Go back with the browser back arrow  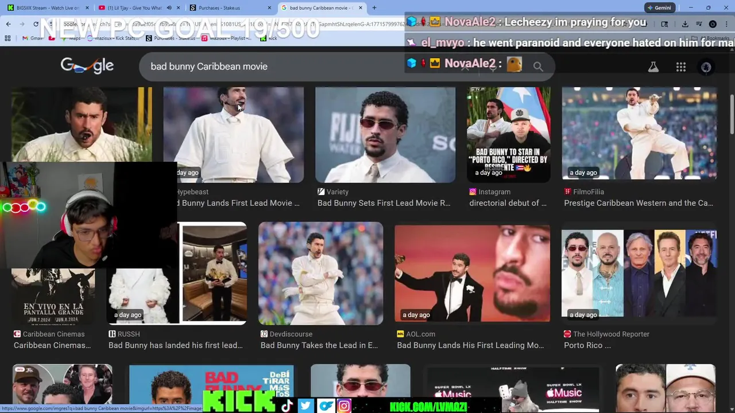click(8, 24)
